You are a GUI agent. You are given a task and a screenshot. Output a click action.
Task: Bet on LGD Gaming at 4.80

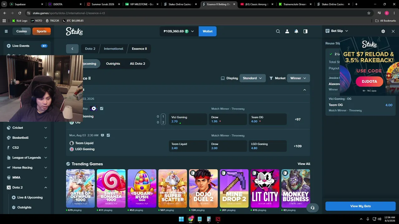pos(268,146)
